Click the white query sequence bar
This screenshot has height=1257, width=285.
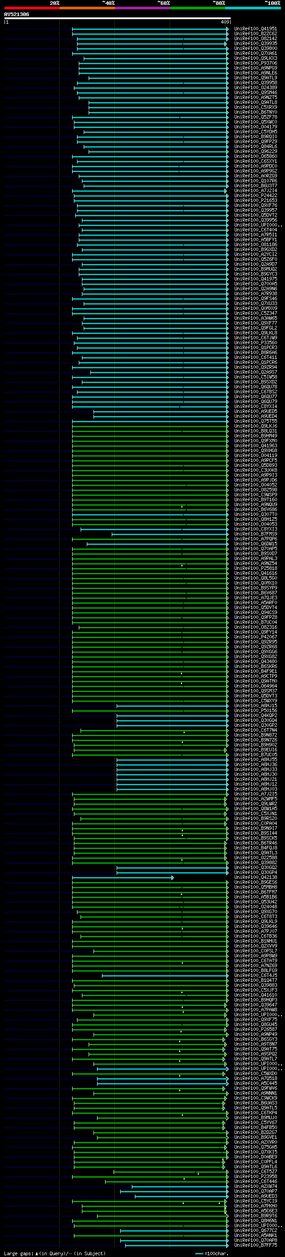118,19
